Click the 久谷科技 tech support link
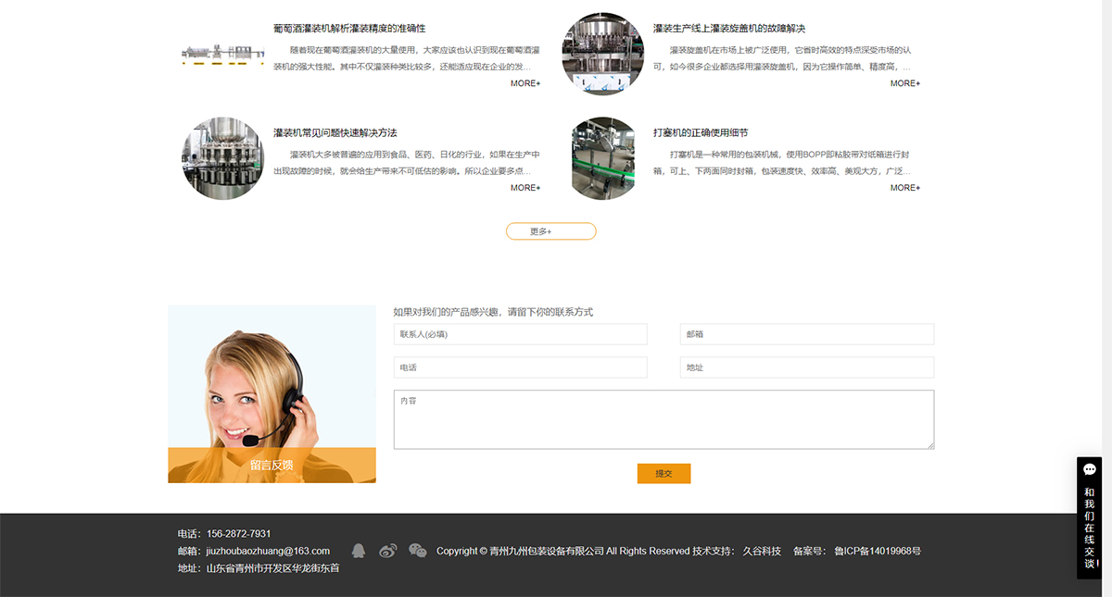This screenshot has height=597, width=1112. [762, 551]
